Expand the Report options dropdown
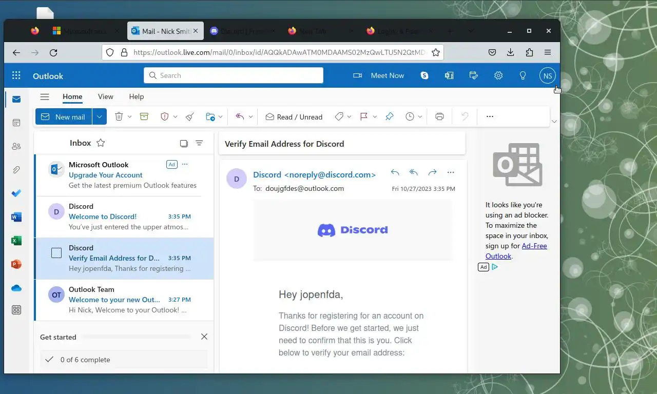The width and height of the screenshot is (657, 394). 175,116
